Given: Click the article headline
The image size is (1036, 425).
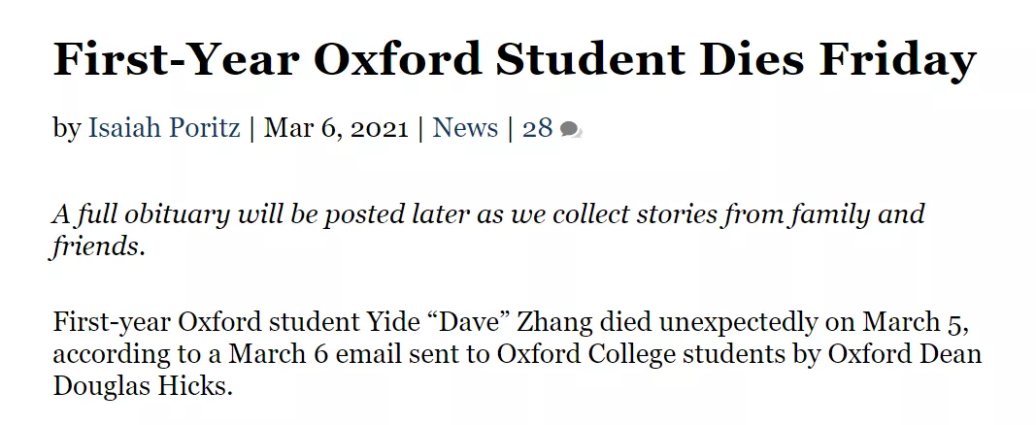Looking at the screenshot, I should (x=514, y=61).
